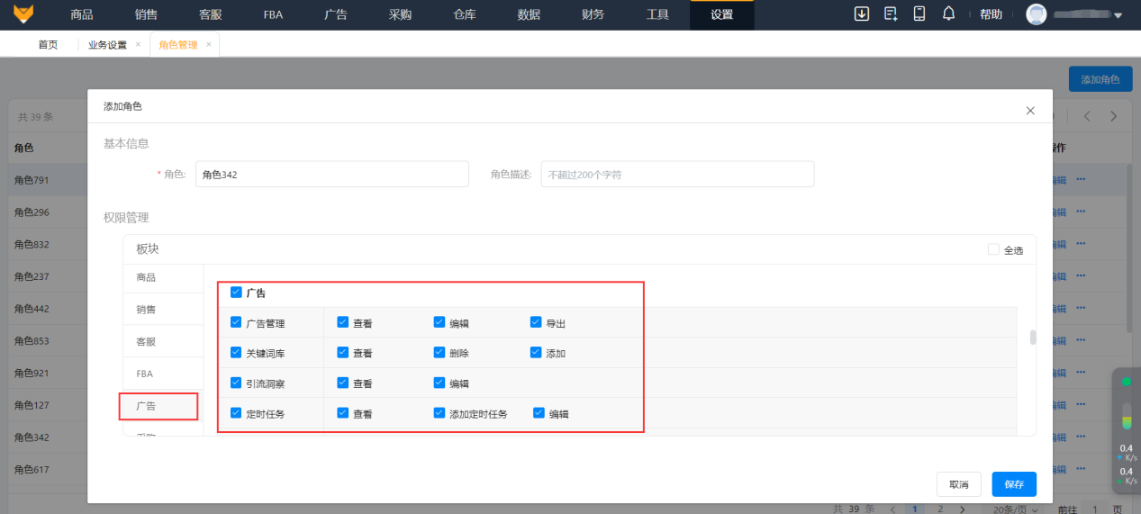Uncheck 导出 in the 广告管理 row

click(x=536, y=321)
